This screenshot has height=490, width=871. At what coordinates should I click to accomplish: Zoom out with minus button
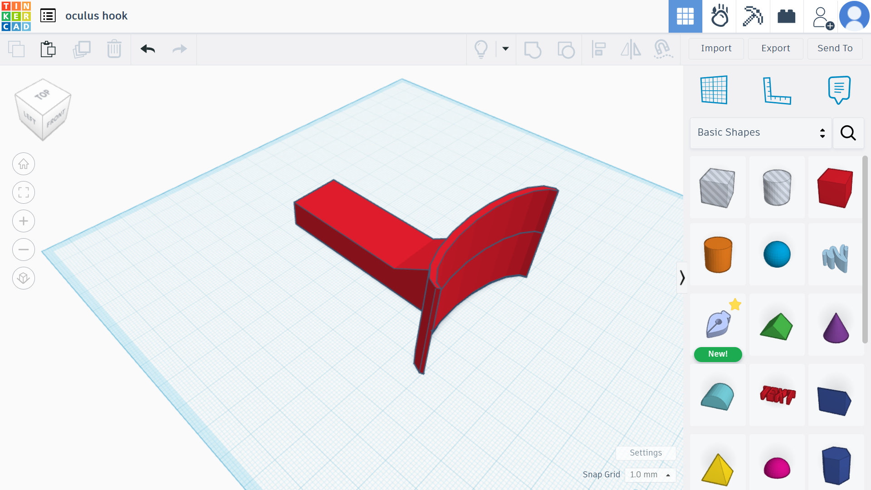(x=24, y=250)
